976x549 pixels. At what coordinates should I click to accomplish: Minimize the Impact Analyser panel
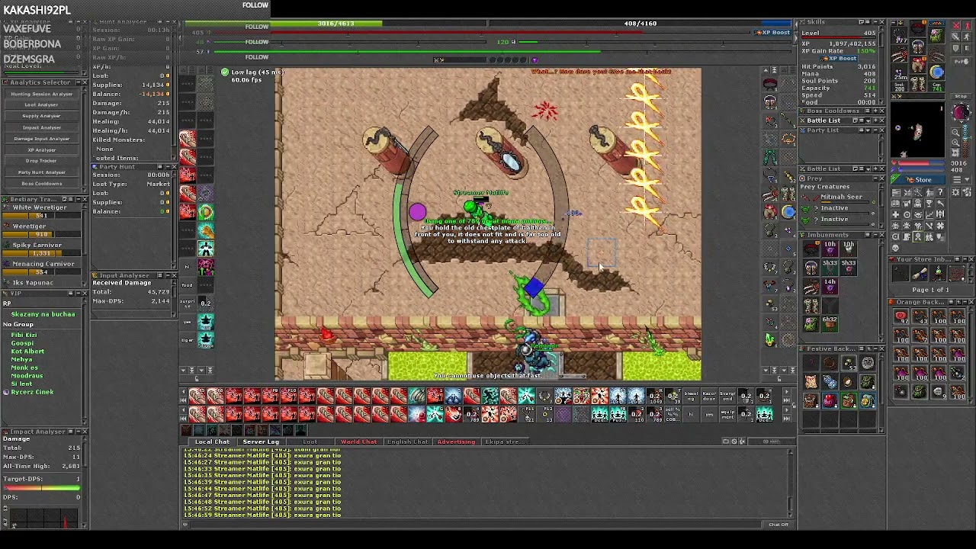(78, 432)
